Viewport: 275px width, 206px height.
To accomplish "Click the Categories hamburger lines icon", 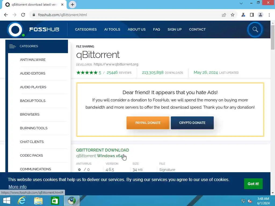I will [12, 46].
